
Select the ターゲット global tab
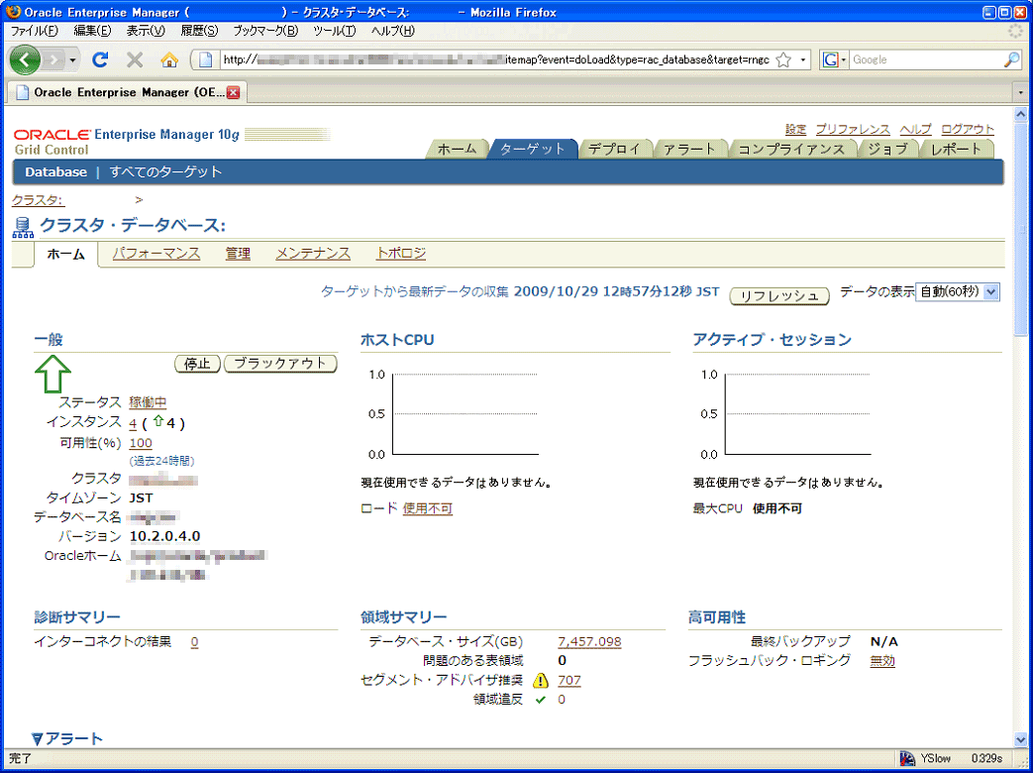(532, 149)
